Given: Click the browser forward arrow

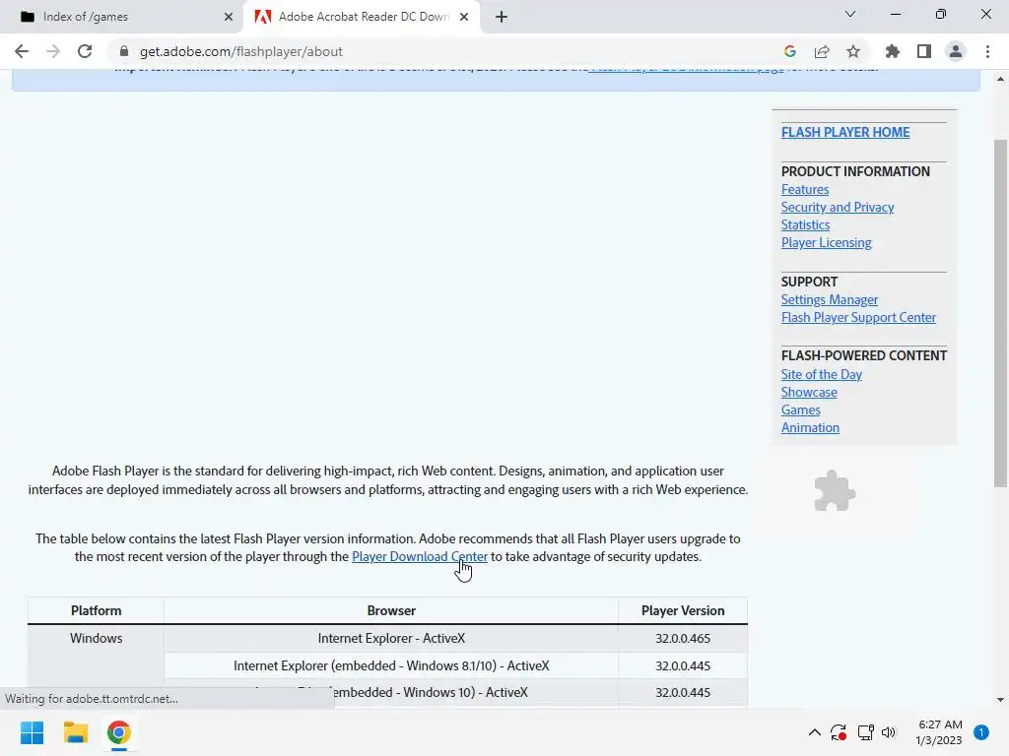Looking at the screenshot, I should coord(53,51).
